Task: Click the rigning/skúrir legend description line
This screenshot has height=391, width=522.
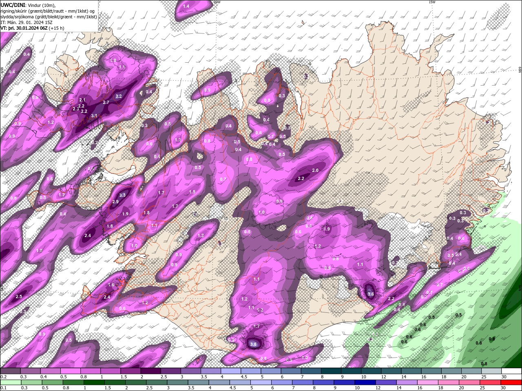Action: [48, 11]
